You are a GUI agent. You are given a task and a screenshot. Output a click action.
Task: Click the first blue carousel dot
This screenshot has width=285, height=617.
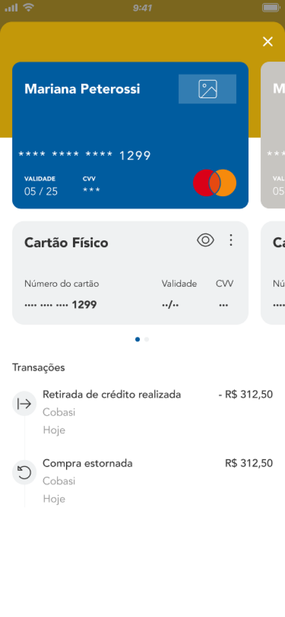coord(137,339)
